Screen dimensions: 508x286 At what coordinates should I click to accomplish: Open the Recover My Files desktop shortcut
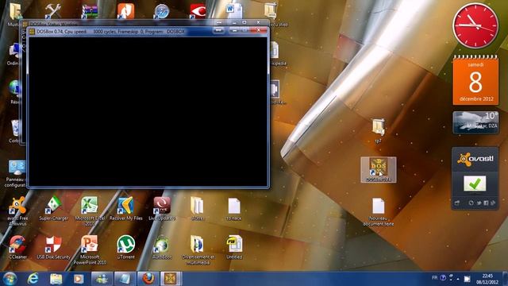click(x=126, y=208)
